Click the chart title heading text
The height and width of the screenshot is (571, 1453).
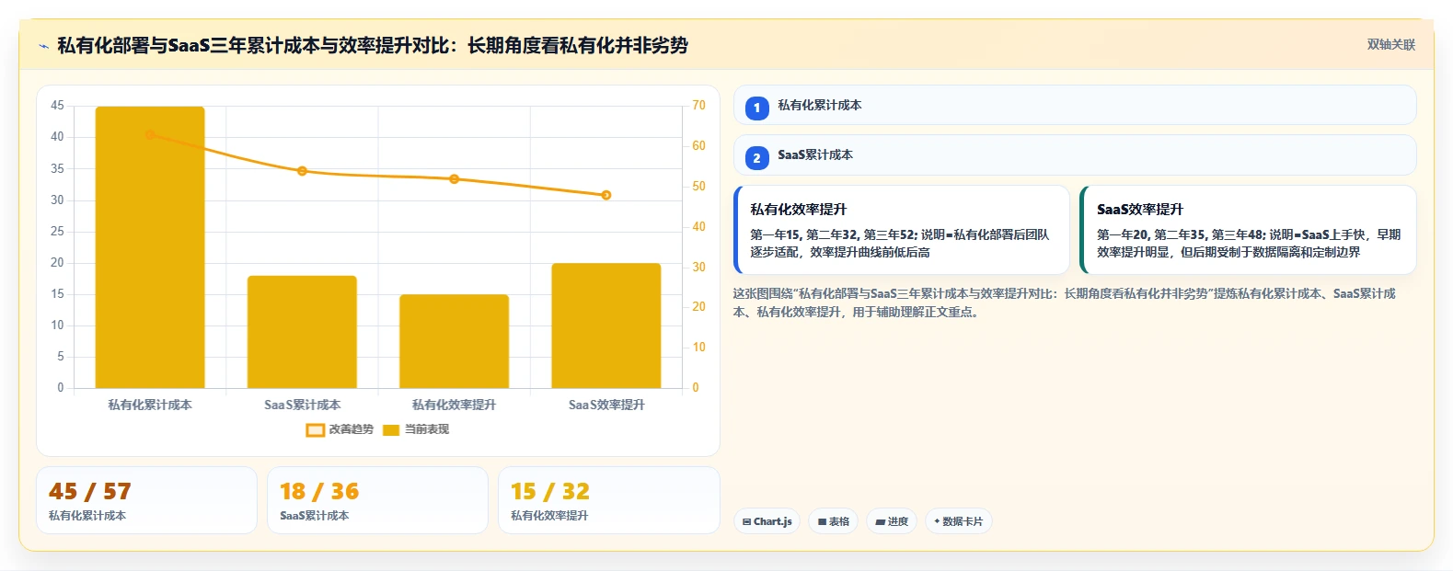[x=373, y=45]
